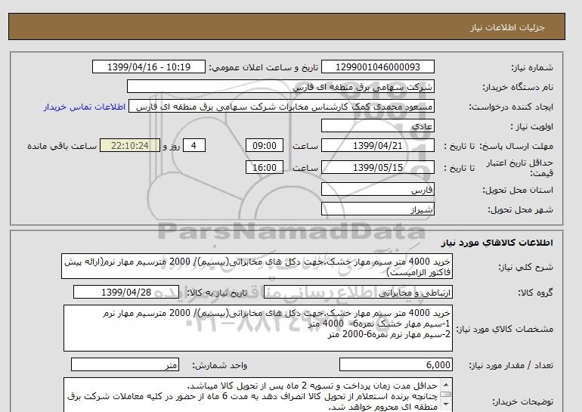Screen dimensions: 582x412
Task: Click the شهر محل تحویل label
Action: (x=520, y=209)
